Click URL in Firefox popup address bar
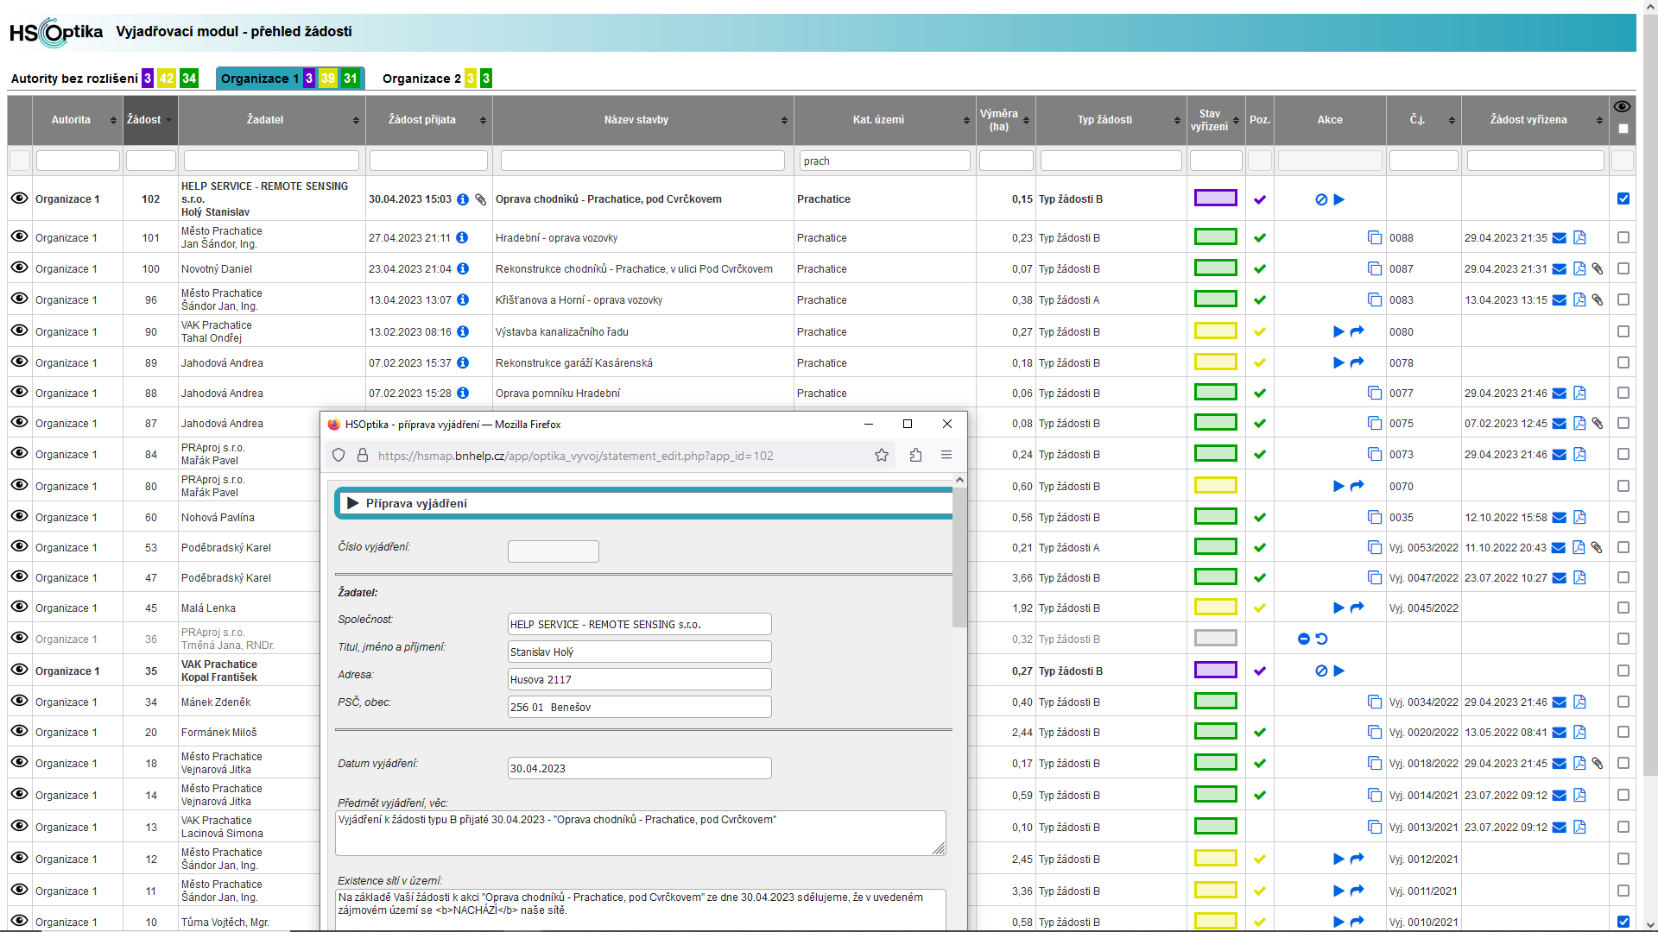The width and height of the screenshot is (1658, 932). pos(576,456)
